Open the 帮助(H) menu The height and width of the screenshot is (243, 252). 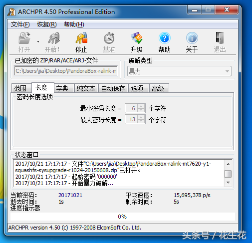click(x=74, y=24)
